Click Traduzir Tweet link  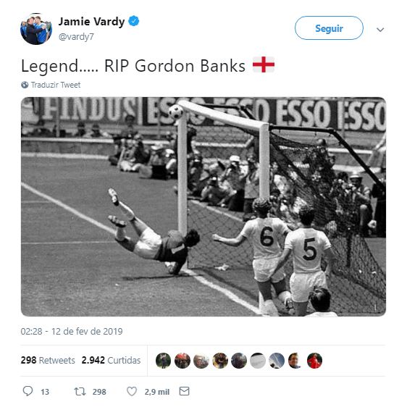pyautogui.click(x=56, y=85)
